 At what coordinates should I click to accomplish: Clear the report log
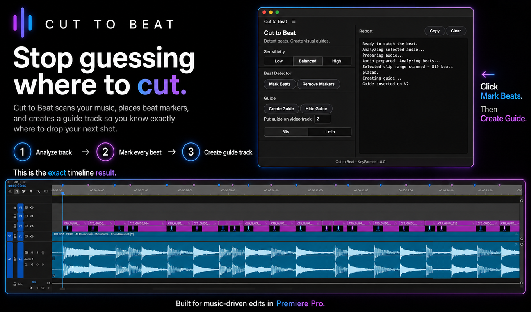click(456, 31)
